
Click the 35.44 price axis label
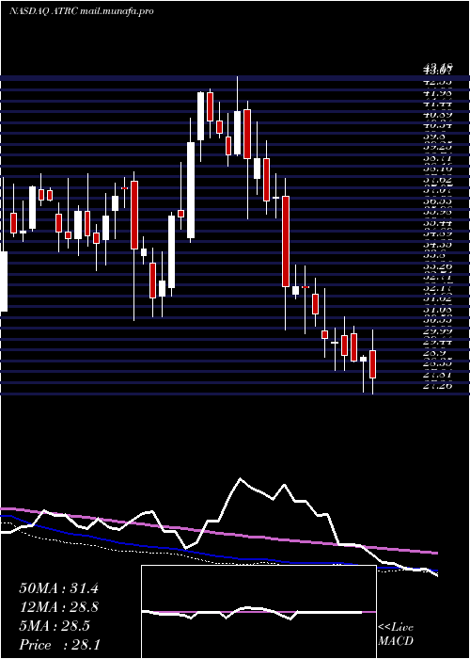[437, 222]
